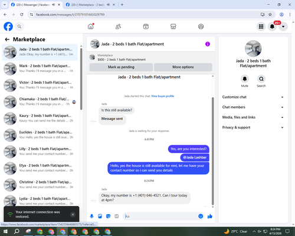Image resolution: width=295 pixels, height=236 pixels.
Task: Click the @Jada Lashbar mention
Action: [x=195, y=158]
